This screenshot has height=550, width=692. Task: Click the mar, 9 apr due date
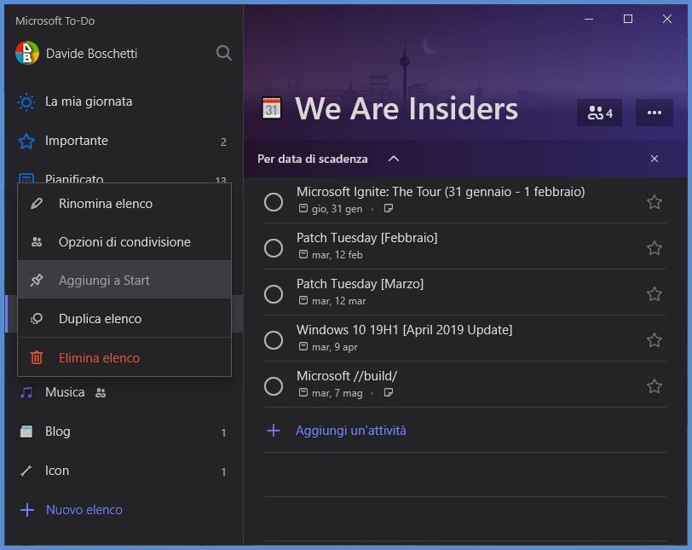click(328, 347)
